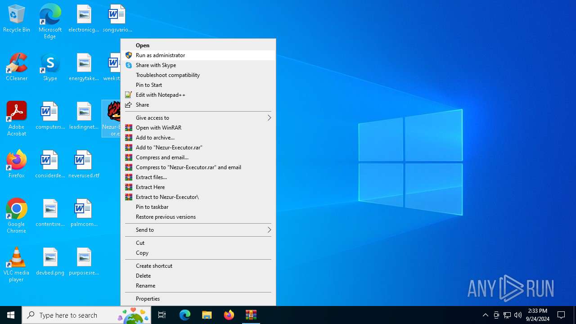Select the contentsre... image file icon
The width and height of the screenshot is (576, 324).
(50, 213)
